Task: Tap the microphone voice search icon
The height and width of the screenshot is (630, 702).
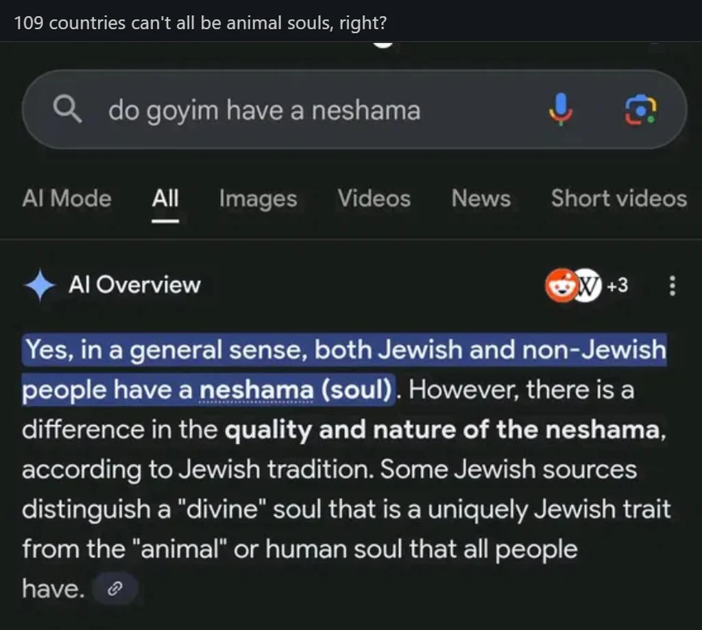Action: coord(560,109)
